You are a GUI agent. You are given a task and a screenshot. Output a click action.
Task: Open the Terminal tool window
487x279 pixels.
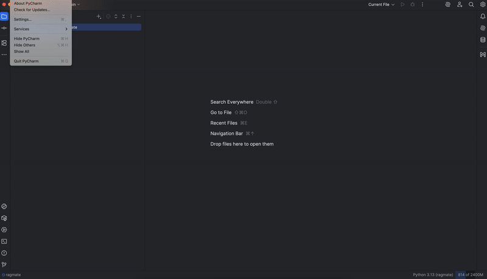click(x=4, y=241)
